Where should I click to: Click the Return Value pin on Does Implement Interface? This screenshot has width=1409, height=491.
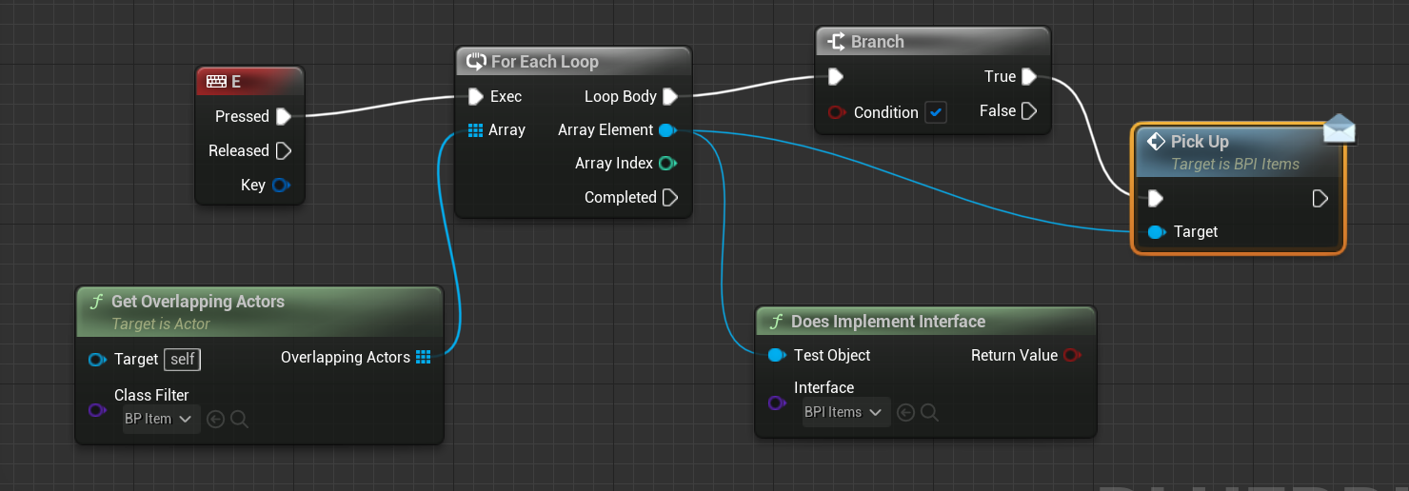[1073, 355]
